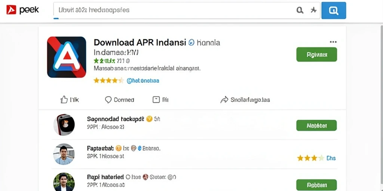Click the square Rii icon
Viewport: 383px width, 191px height.
click(x=156, y=99)
